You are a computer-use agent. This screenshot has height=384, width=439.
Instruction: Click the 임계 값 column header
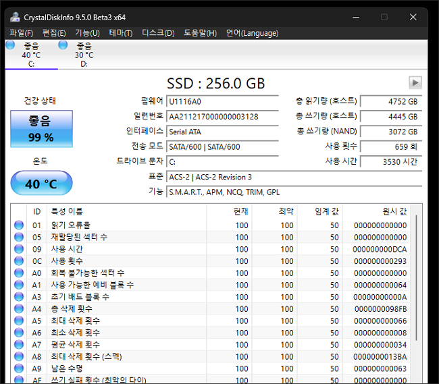320,211
